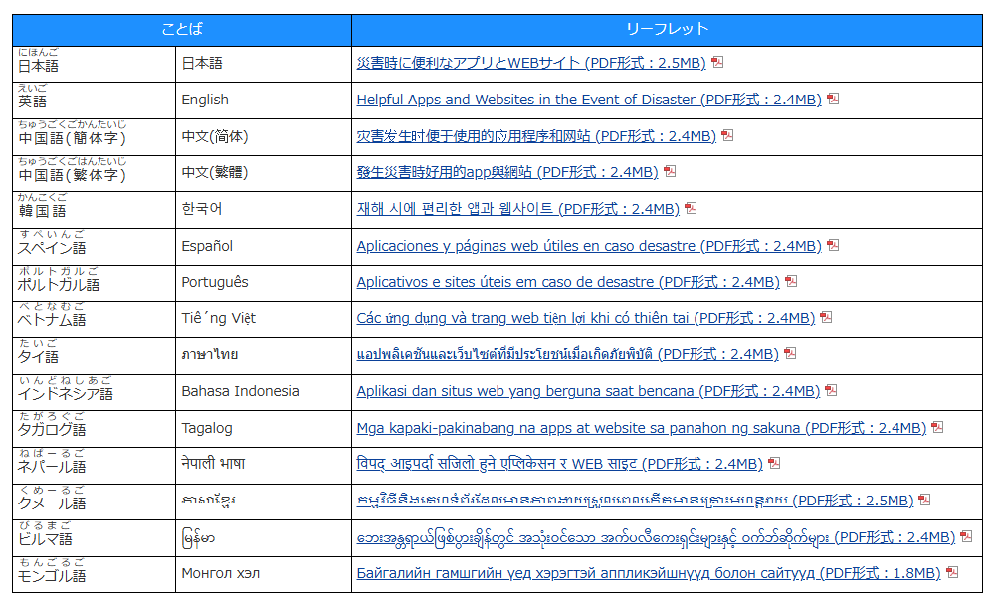Click the PDF icon in the 中文(繁體) row
995x604 pixels.
(x=671, y=172)
